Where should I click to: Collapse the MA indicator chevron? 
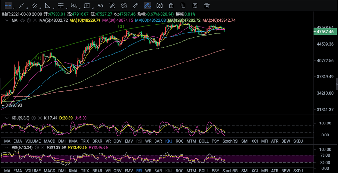coord(7,20)
